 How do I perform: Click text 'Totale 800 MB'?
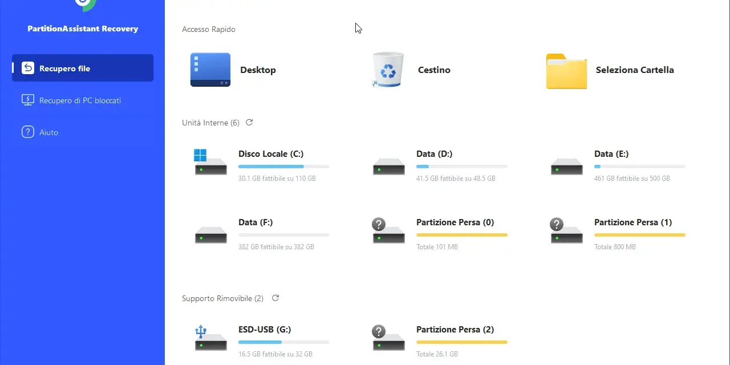pyautogui.click(x=615, y=247)
